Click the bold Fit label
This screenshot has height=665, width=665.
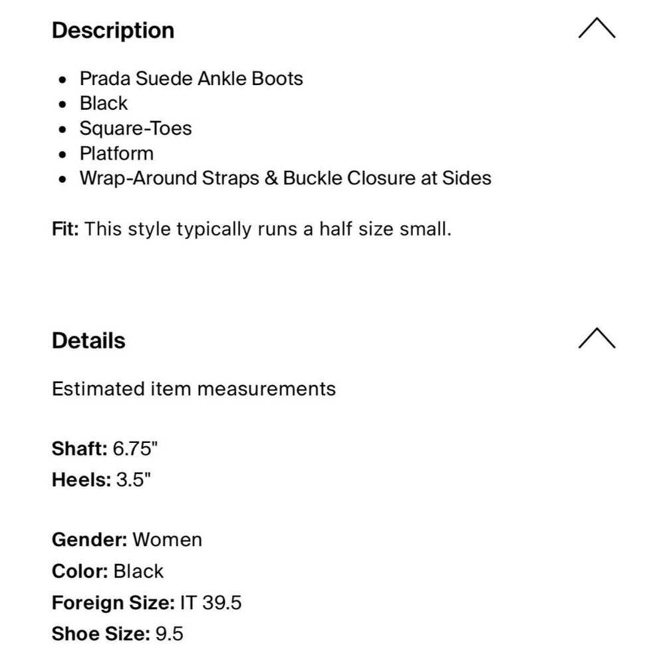pos(65,229)
